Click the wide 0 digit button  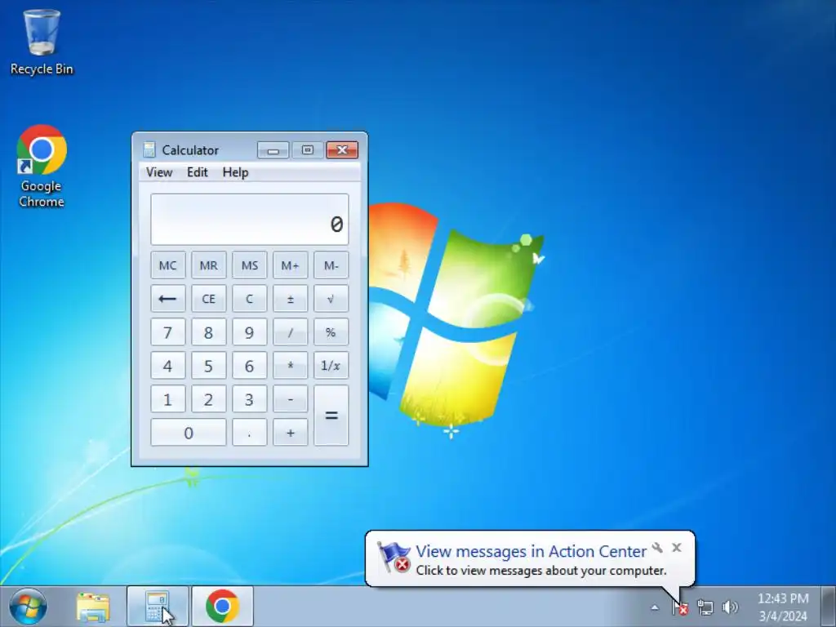pos(189,433)
